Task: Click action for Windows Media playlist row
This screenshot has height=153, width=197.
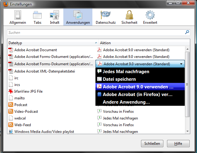Action: 117,132
